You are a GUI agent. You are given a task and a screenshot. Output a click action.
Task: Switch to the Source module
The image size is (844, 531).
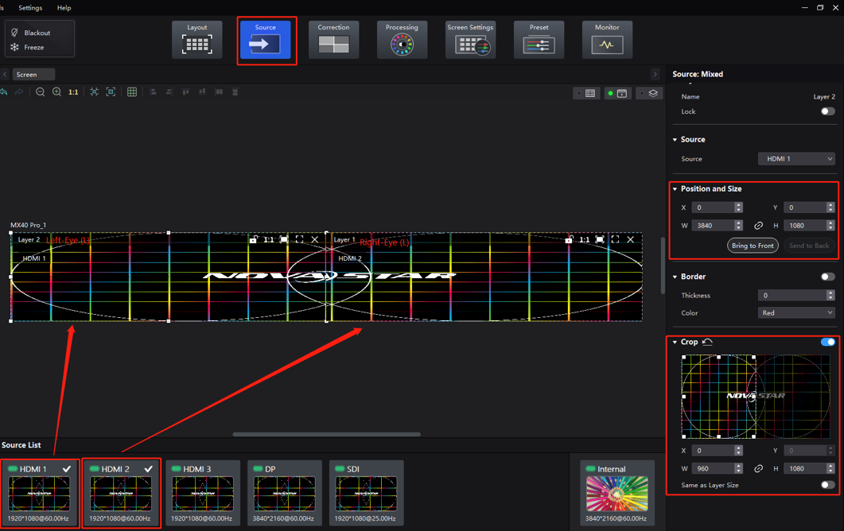[x=266, y=39]
